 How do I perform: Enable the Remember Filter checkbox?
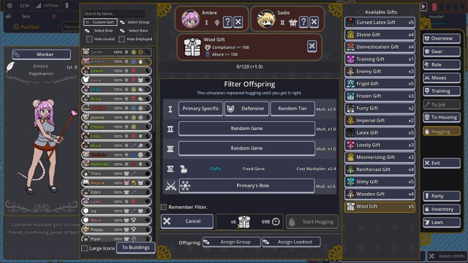[x=164, y=207]
